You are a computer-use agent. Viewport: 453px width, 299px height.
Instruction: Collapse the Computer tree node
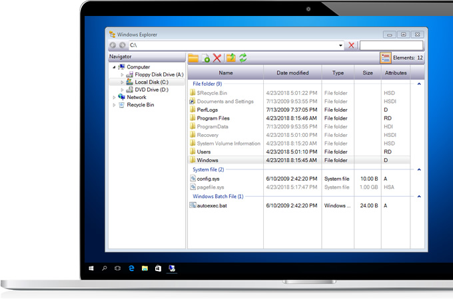pos(114,67)
